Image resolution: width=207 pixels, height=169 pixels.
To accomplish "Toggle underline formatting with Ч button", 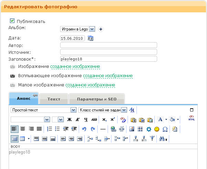I will coord(86,120).
